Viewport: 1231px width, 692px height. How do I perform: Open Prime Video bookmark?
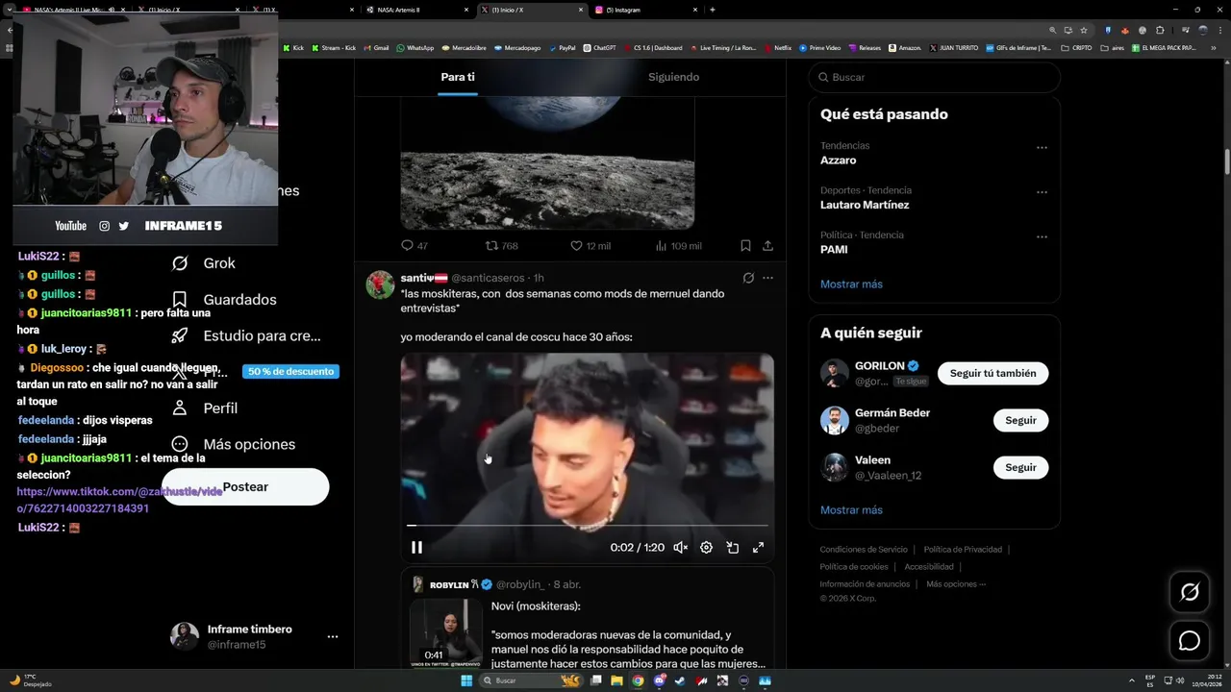[x=819, y=47]
